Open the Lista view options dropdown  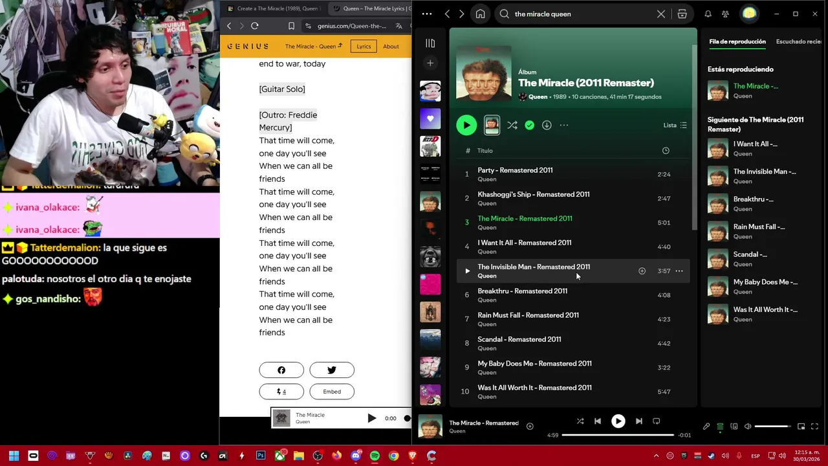coord(675,125)
